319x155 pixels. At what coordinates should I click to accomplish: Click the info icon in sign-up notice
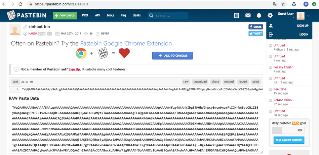[x=16, y=69]
